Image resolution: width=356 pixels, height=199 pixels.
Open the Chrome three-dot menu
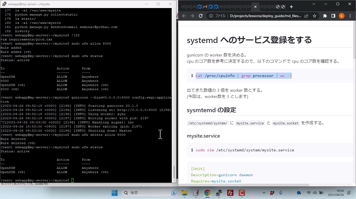click(350, 16)
